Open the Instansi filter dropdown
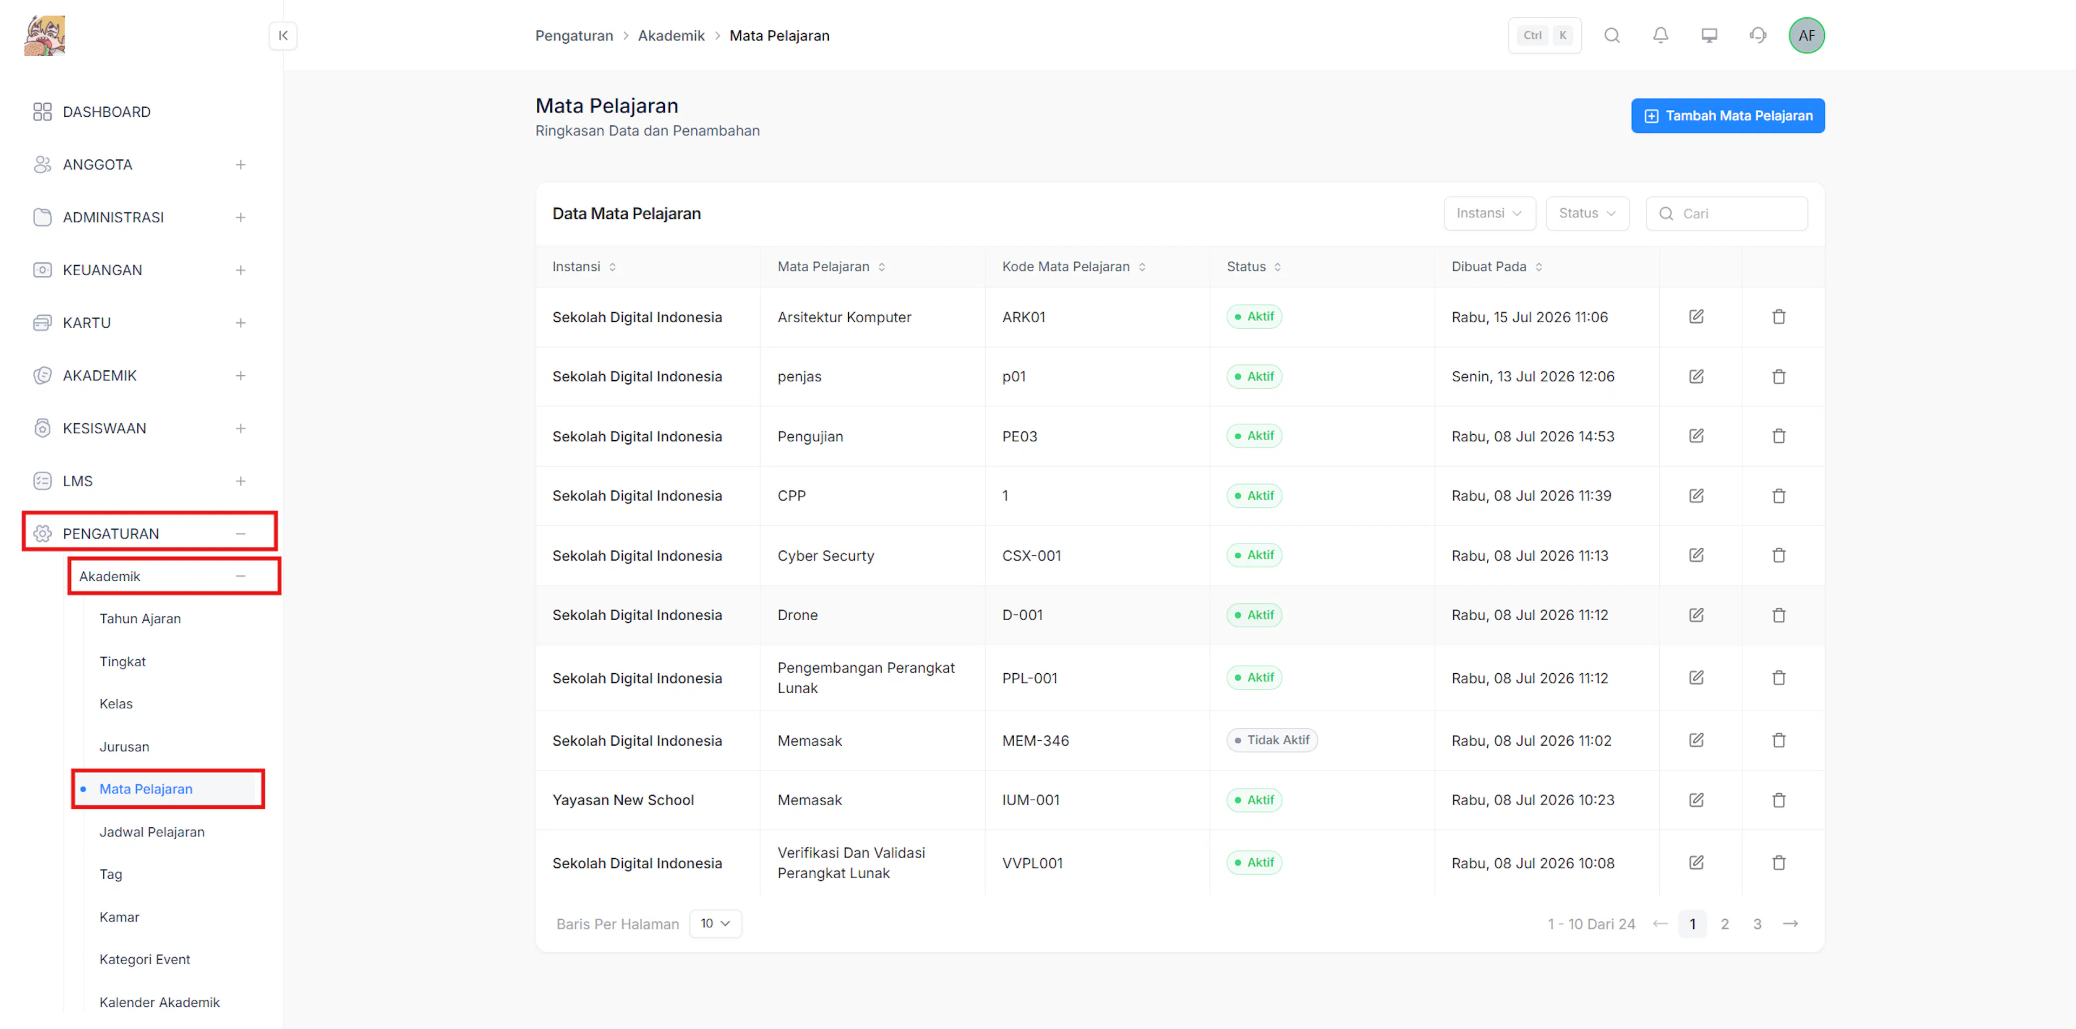Image resolution: width=2076 pixels, height=1029 pixels. click(1488, 214)
